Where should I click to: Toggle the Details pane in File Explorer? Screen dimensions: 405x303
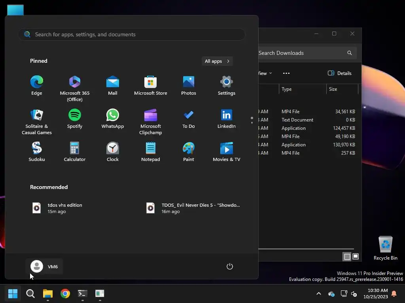pos(339,73)
